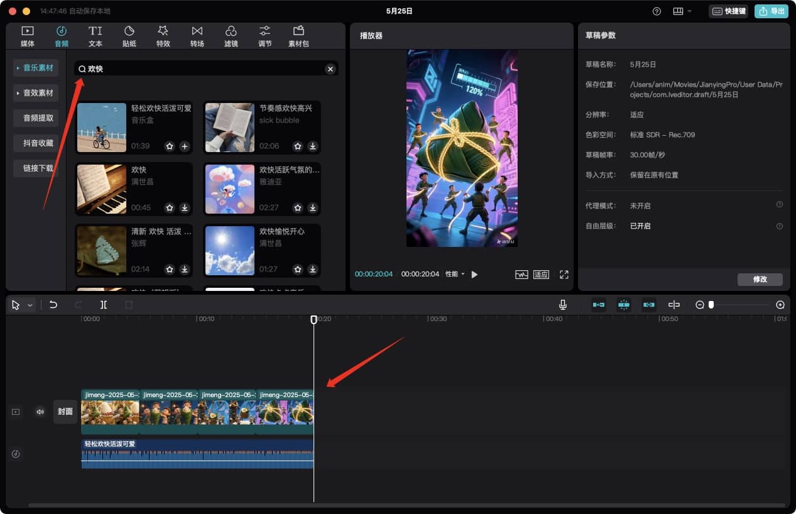Mute the main video track
The width and height of the screenshot is (796, 514).
40,412
